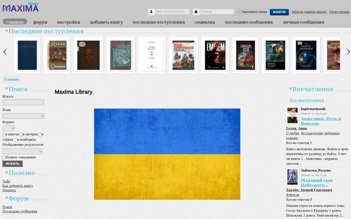Show previous books with left carousel arrow
Image resolution: width=351 pixels, height=219 pixels.
(5, 52)
